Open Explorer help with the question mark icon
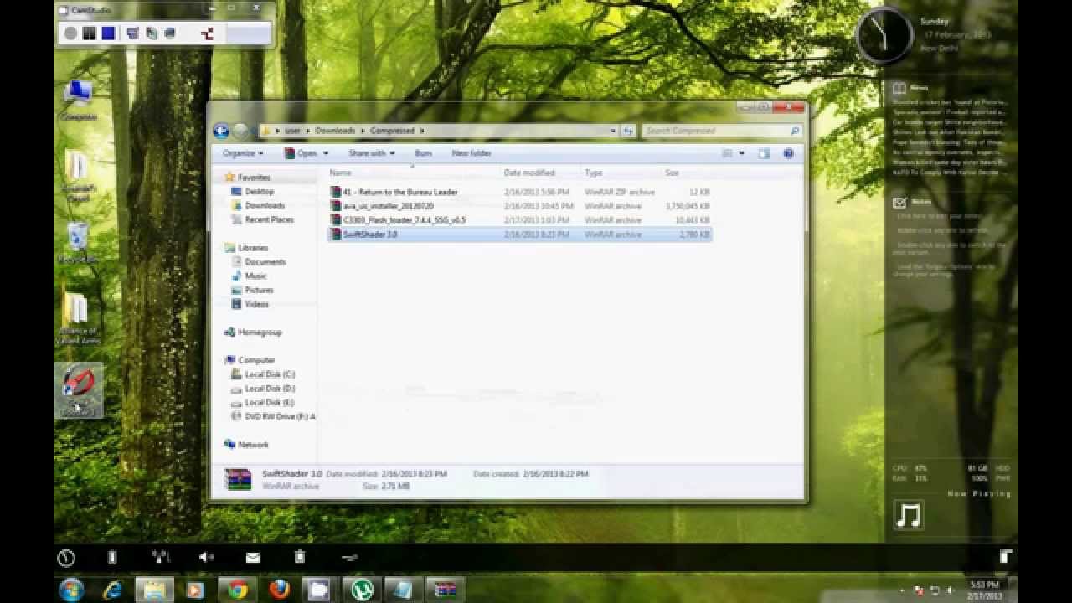 [x=788, y=153]
